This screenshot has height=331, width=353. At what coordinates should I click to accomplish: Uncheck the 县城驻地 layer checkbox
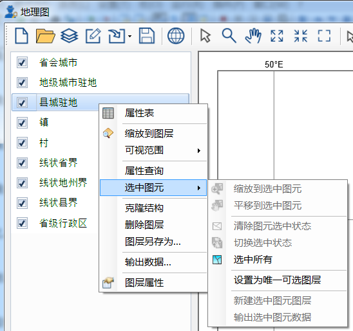pos(22,103)
